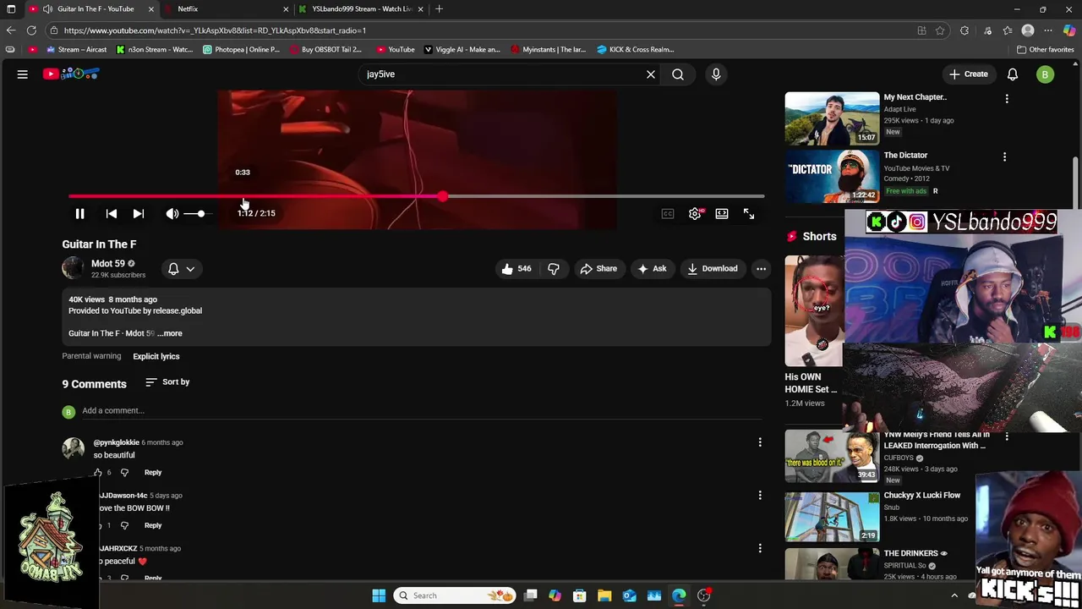Open Outlook from taskbar
The height and width of the screenshot is (609, 1082).
[x=630, y=595]
